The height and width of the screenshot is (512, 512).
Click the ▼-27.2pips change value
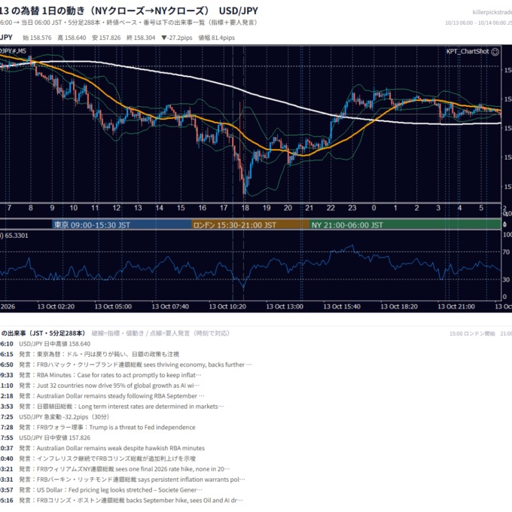pos(177,38)
